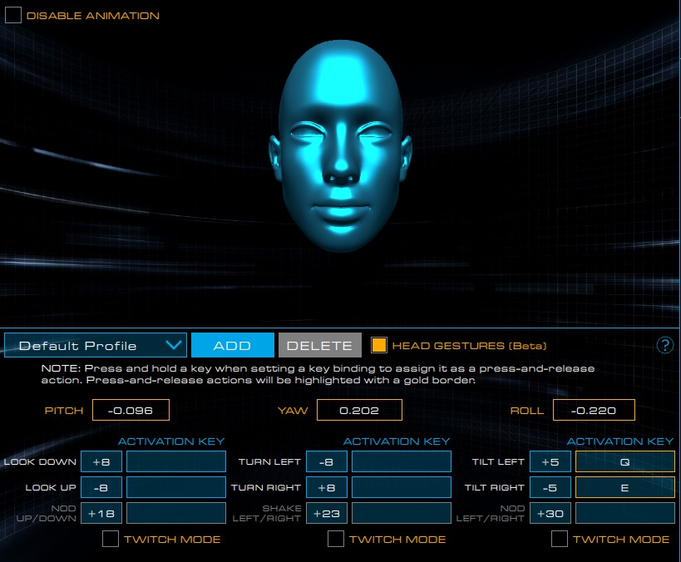Change the Tilt Right key binding E
Viewport: 681px width, 562px height.
pos(625,487)
